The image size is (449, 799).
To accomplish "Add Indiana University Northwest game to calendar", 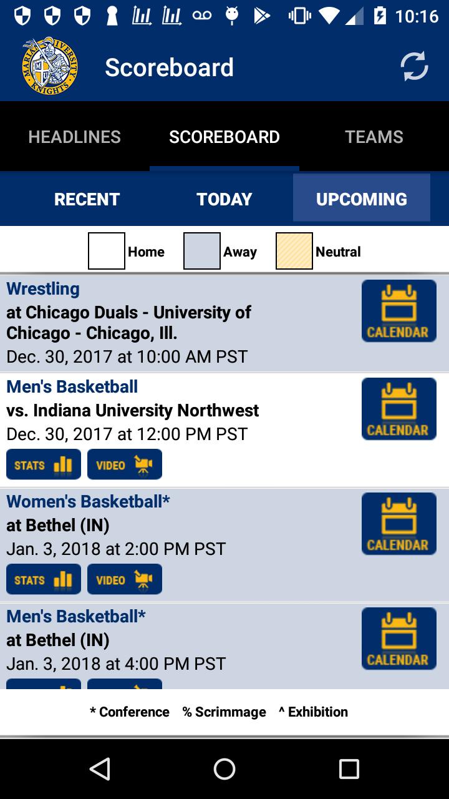I will pyautogui.click(x=398, y=409).
